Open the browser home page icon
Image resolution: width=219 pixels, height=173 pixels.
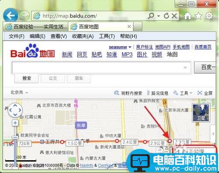tap(187, 16)
